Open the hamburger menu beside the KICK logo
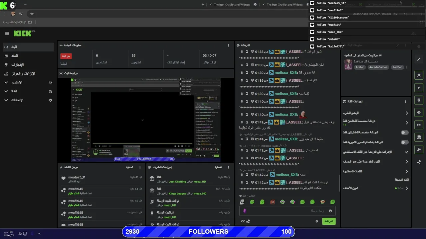 [7, 34]
